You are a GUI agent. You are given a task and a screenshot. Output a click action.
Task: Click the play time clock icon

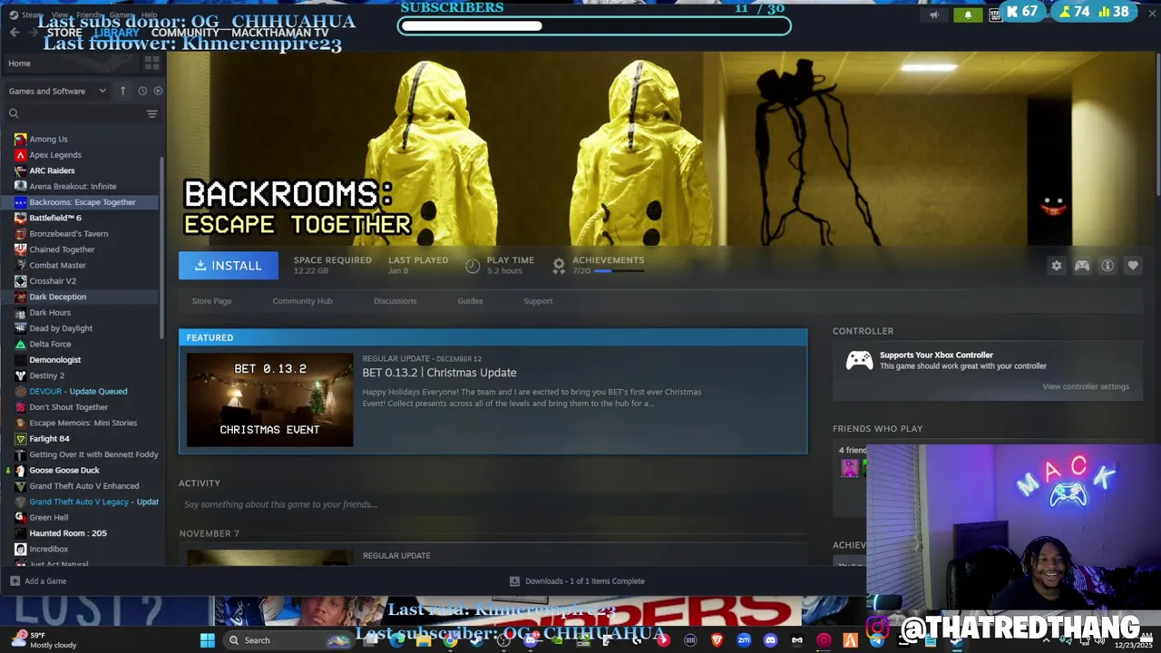473,265
